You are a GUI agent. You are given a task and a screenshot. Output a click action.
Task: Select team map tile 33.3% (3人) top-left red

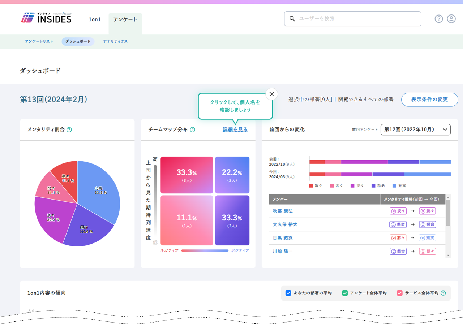pos(187,175)
